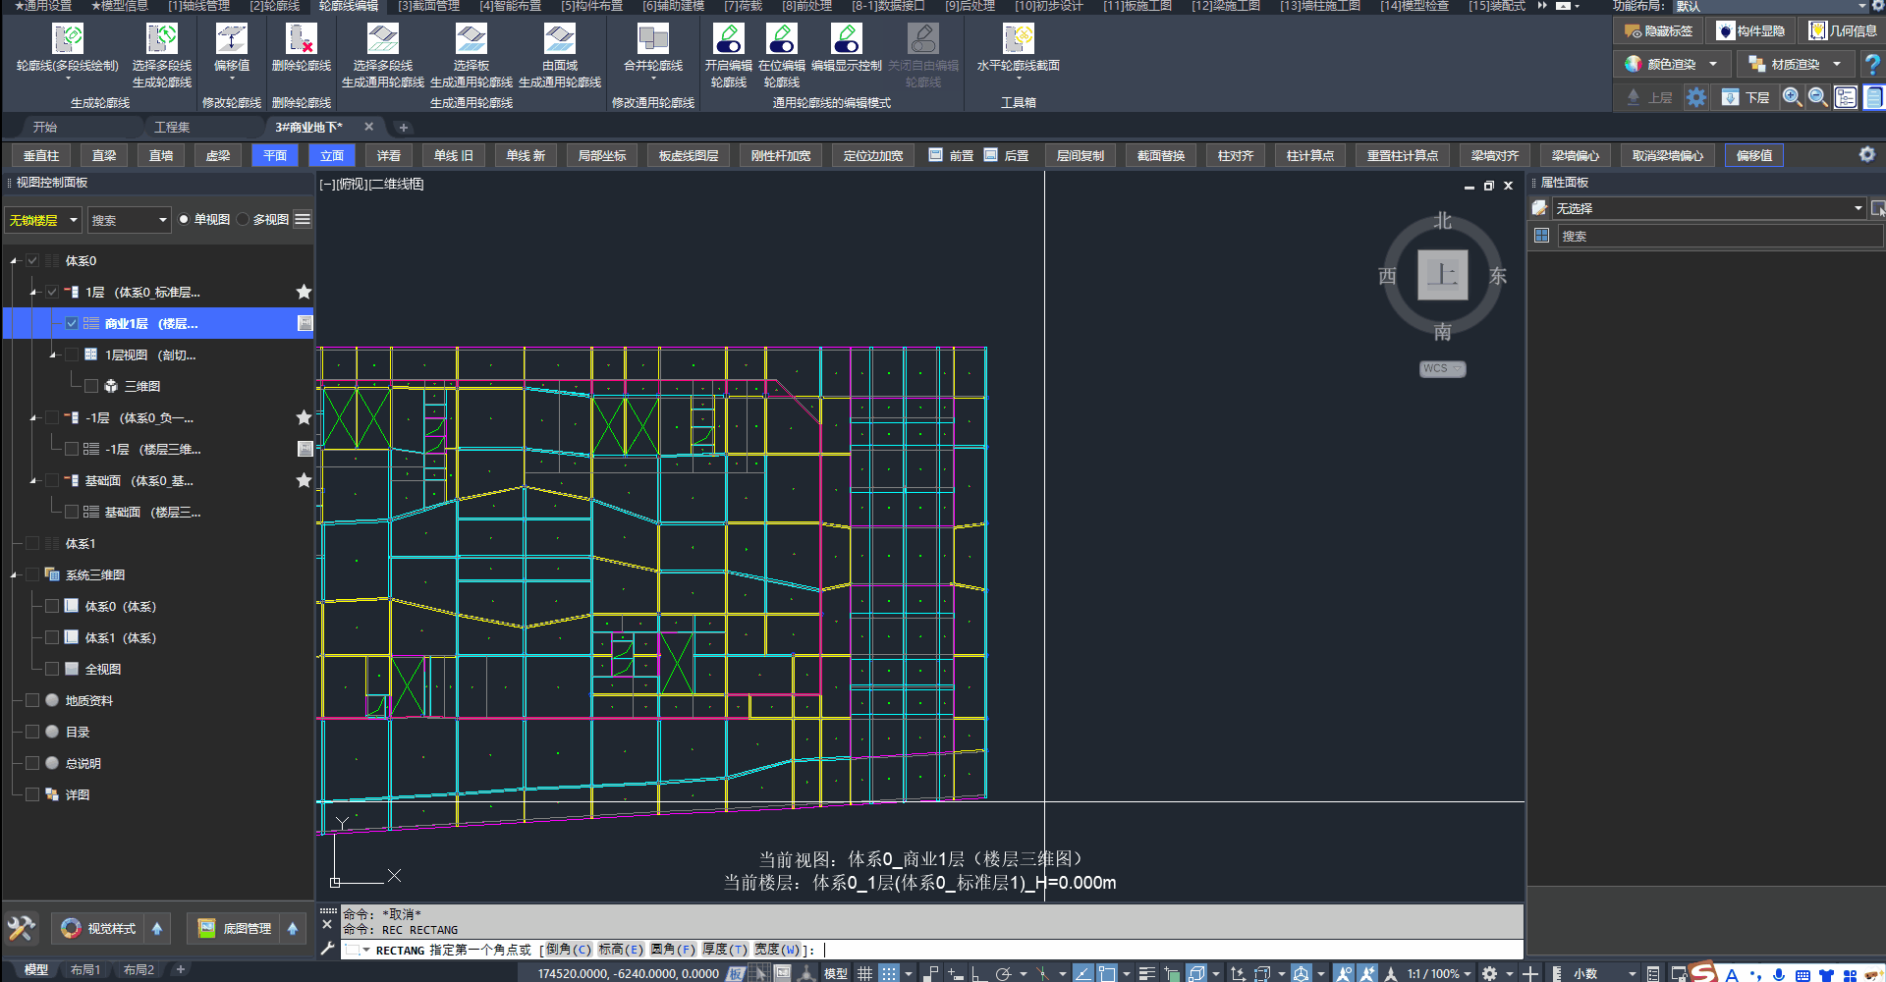
Task: Expand the 无选择 dropdown in properties panel
Action: point(1858,208)
